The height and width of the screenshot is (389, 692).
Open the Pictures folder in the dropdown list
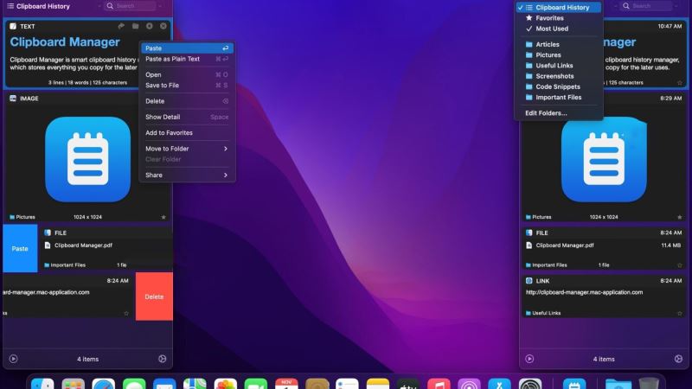pyautogui.click(x=559, y=55)
